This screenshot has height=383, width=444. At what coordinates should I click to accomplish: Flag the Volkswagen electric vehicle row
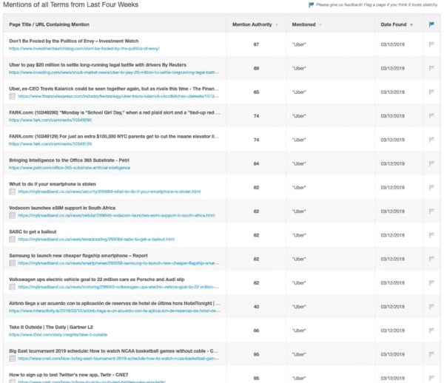431,282
